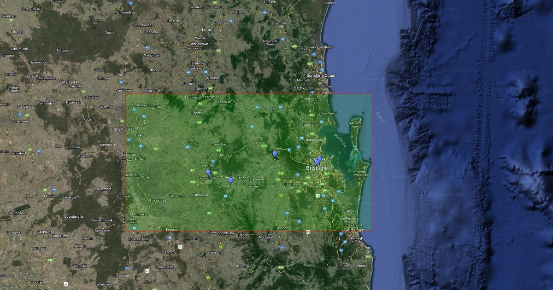Click the Sunshine Coast label
Viewport: 553px width, 290px height.
[321, 75]
